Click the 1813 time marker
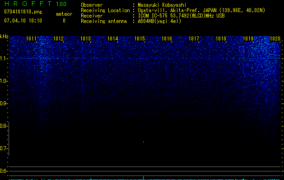Screen dimensions: 284x180 [85, 39]
